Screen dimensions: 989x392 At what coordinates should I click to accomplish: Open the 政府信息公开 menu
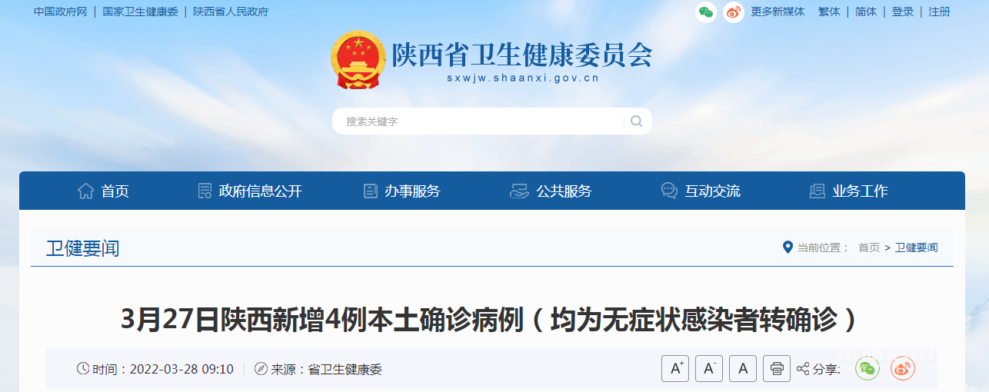point(249,191)
